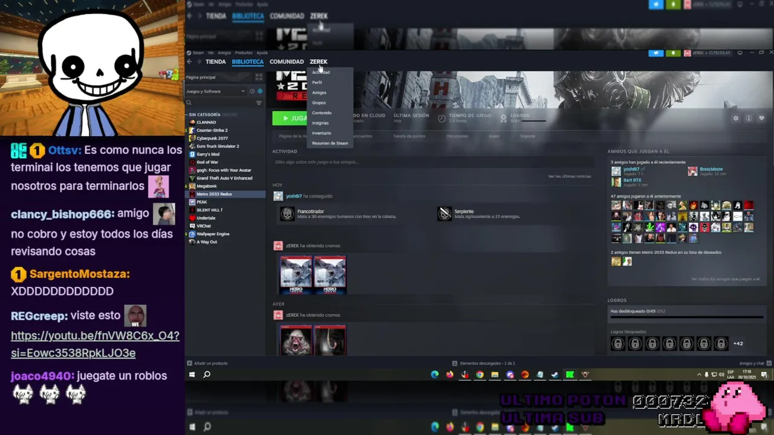Image resolution: width=774 pixels, height=435 pixels.
Task: Open the Steam big picture monitor icon
Action: tap(740, 53)
